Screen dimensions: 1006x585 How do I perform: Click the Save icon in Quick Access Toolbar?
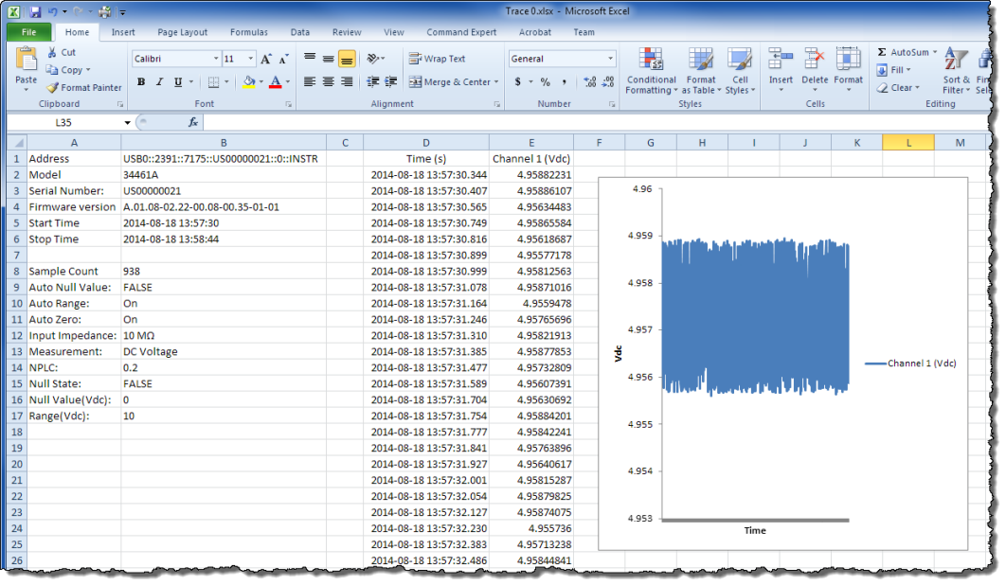click(x=35, y=11)
